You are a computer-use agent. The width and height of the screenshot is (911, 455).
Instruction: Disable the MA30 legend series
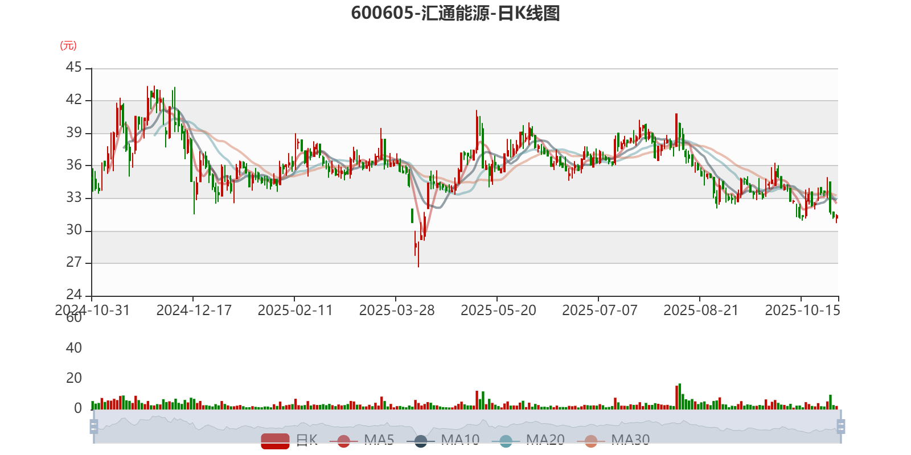coord(613,440)
